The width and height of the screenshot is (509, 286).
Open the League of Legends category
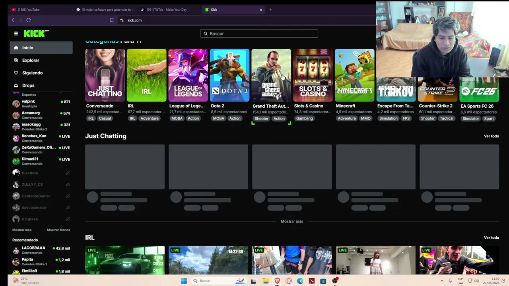point(188,75)
